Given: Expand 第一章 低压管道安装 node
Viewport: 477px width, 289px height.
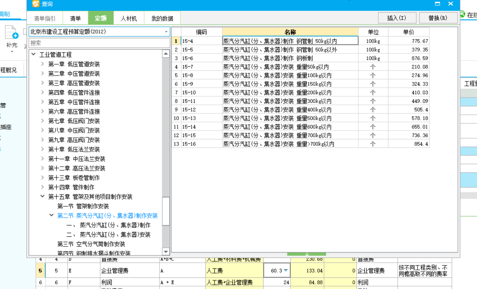Looking at the screenshot, I should click(x=42, y=64).
